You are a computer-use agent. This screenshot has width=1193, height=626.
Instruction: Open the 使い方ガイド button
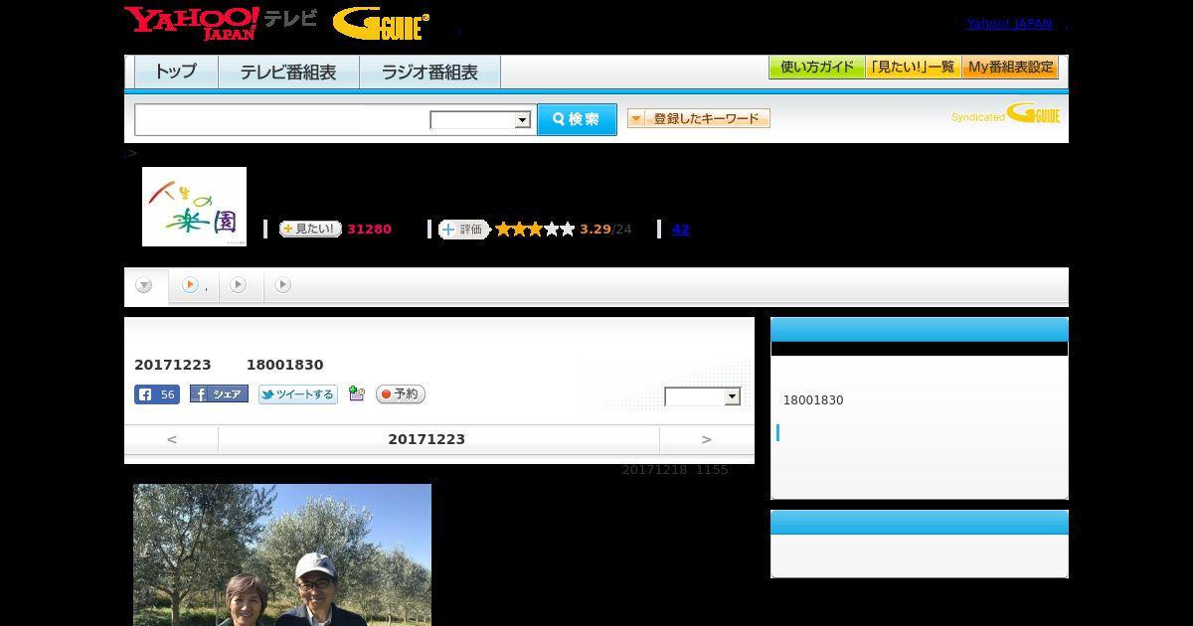(816, 67)
